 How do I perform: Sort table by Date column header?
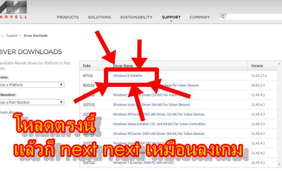87,66
